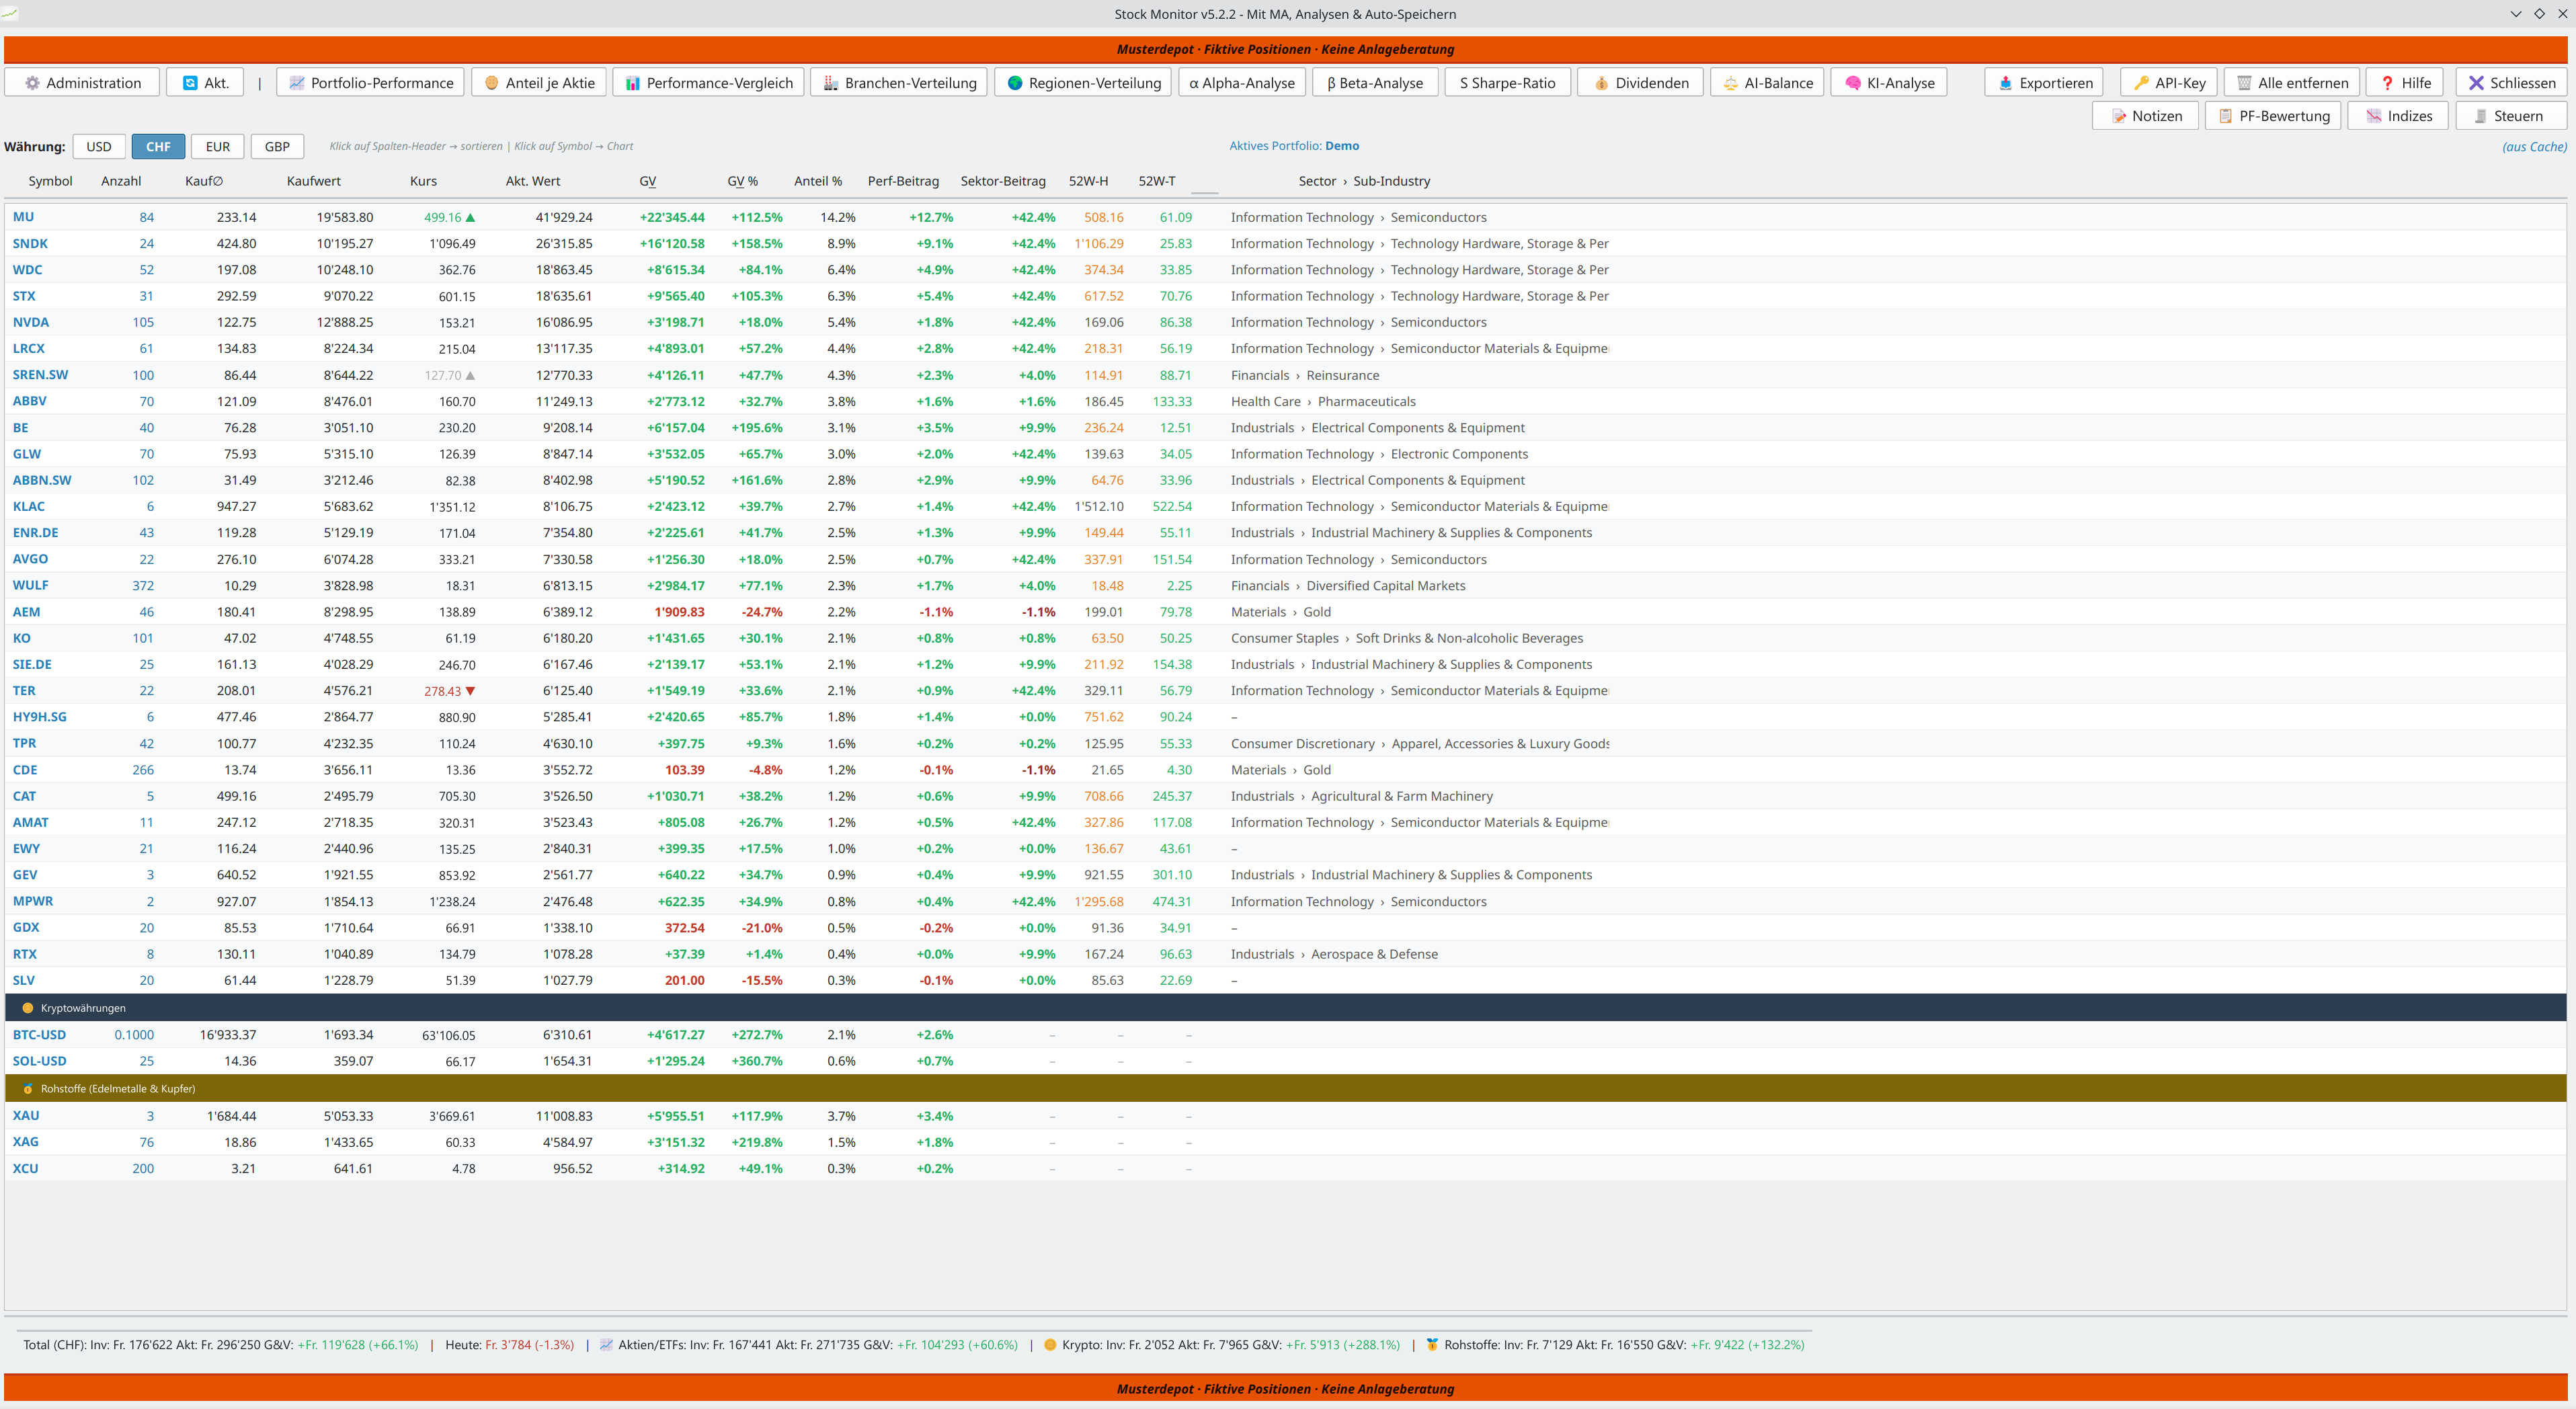The width and height of the screenshot is (2576, 1409).
Task: Start the KI-Analyse brain tool
Action: coord(1889,83)
